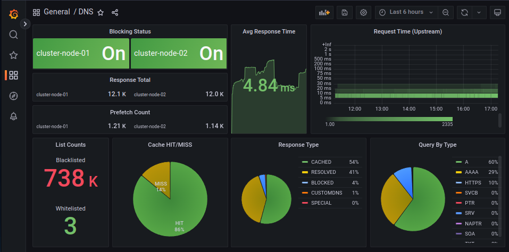The image size is (509, 252).
Task: Open the Explore compass icon
Action: (x=13, y=96)
